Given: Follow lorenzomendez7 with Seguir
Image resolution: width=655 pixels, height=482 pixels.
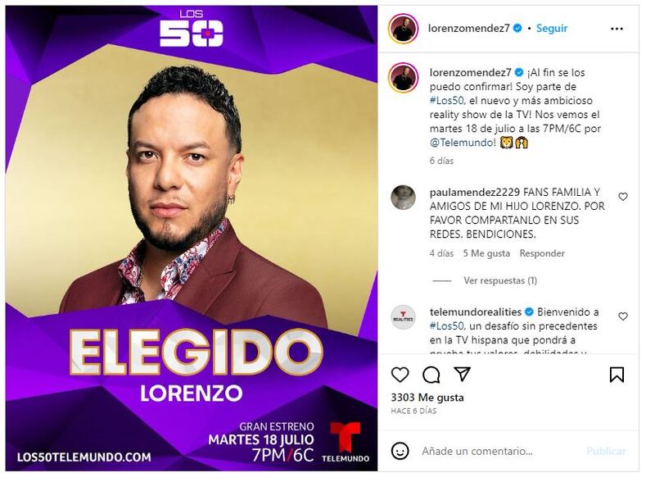Looking at the screenshot, I should click(552, 28).
